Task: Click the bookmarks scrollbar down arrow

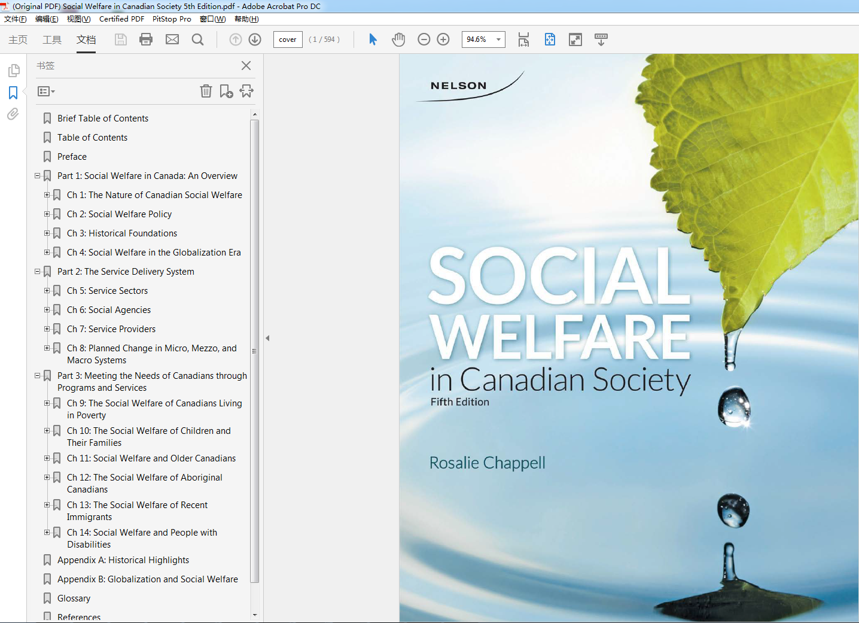Action: [x=255, y=615]
